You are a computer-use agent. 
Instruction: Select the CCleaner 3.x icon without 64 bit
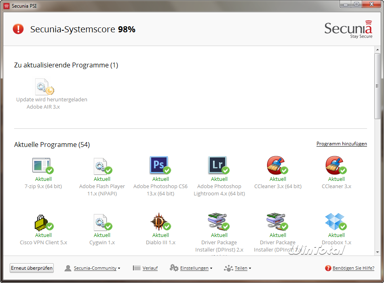click(x=336, y=165)
